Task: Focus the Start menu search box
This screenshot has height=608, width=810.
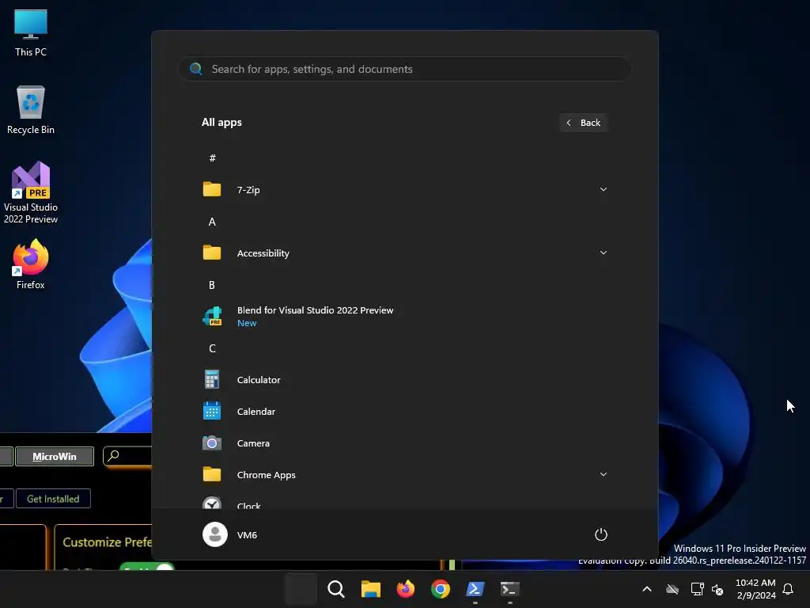Action: (x=405, y=69)
